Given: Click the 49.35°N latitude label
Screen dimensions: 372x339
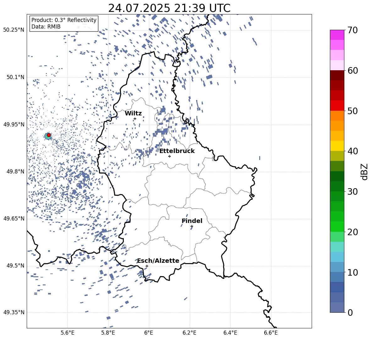Looking at the screenshot, I should pos(14,312).
